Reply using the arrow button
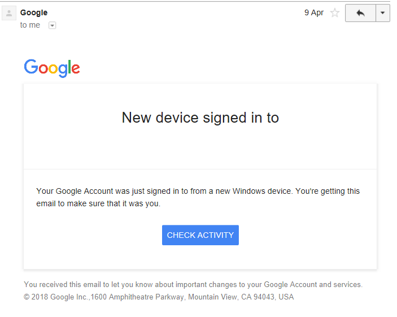Viewport: 397px width, 317px height. click(x=360, y=13)
